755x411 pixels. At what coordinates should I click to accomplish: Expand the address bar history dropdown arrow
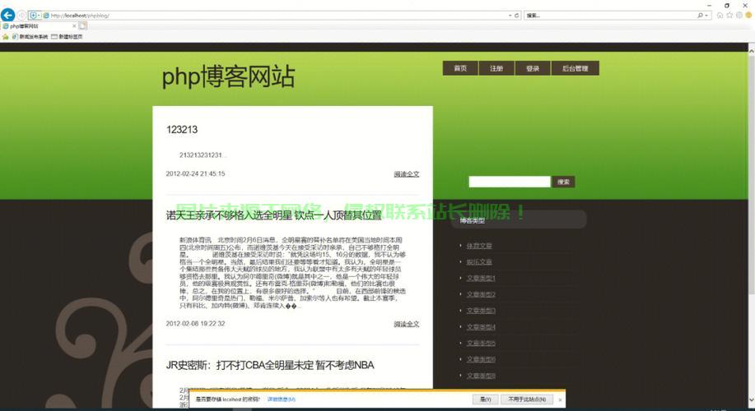510,16
